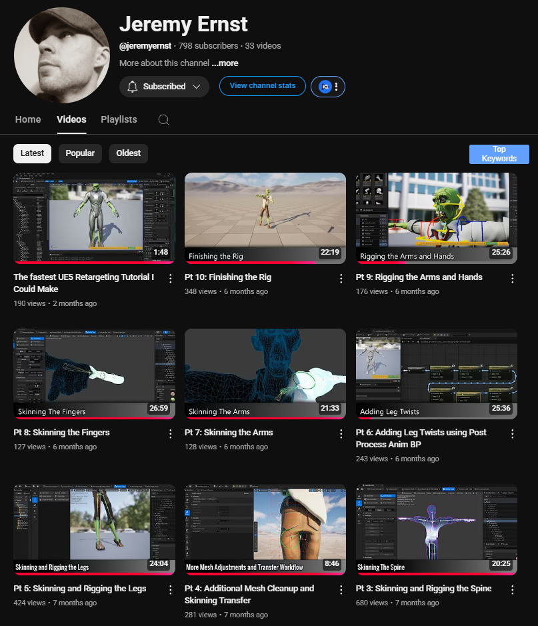Click '424 views · 7 months ago' text
Viewport: 538px width, 626px height.
click(55, 603)
